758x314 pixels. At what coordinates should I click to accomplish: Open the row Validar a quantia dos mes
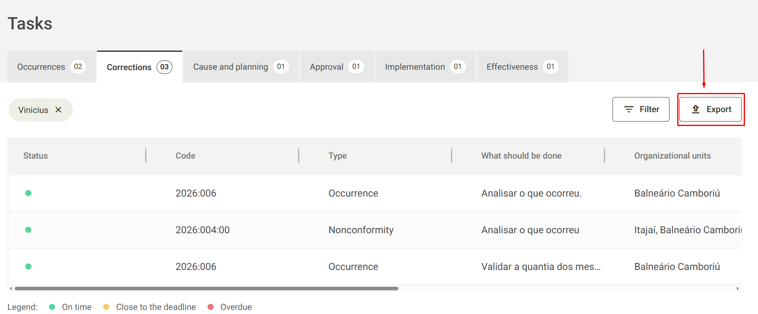[375, 267]
